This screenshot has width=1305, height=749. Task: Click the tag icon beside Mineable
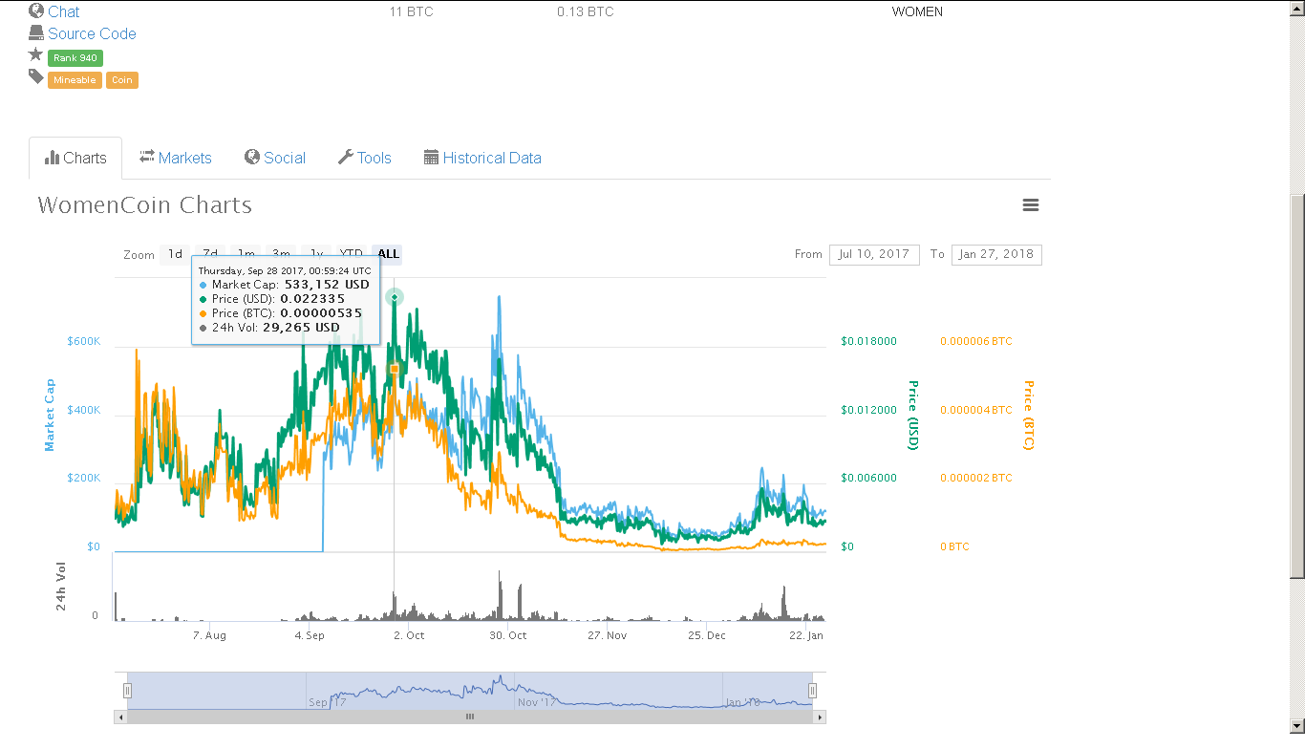(36, 77)
